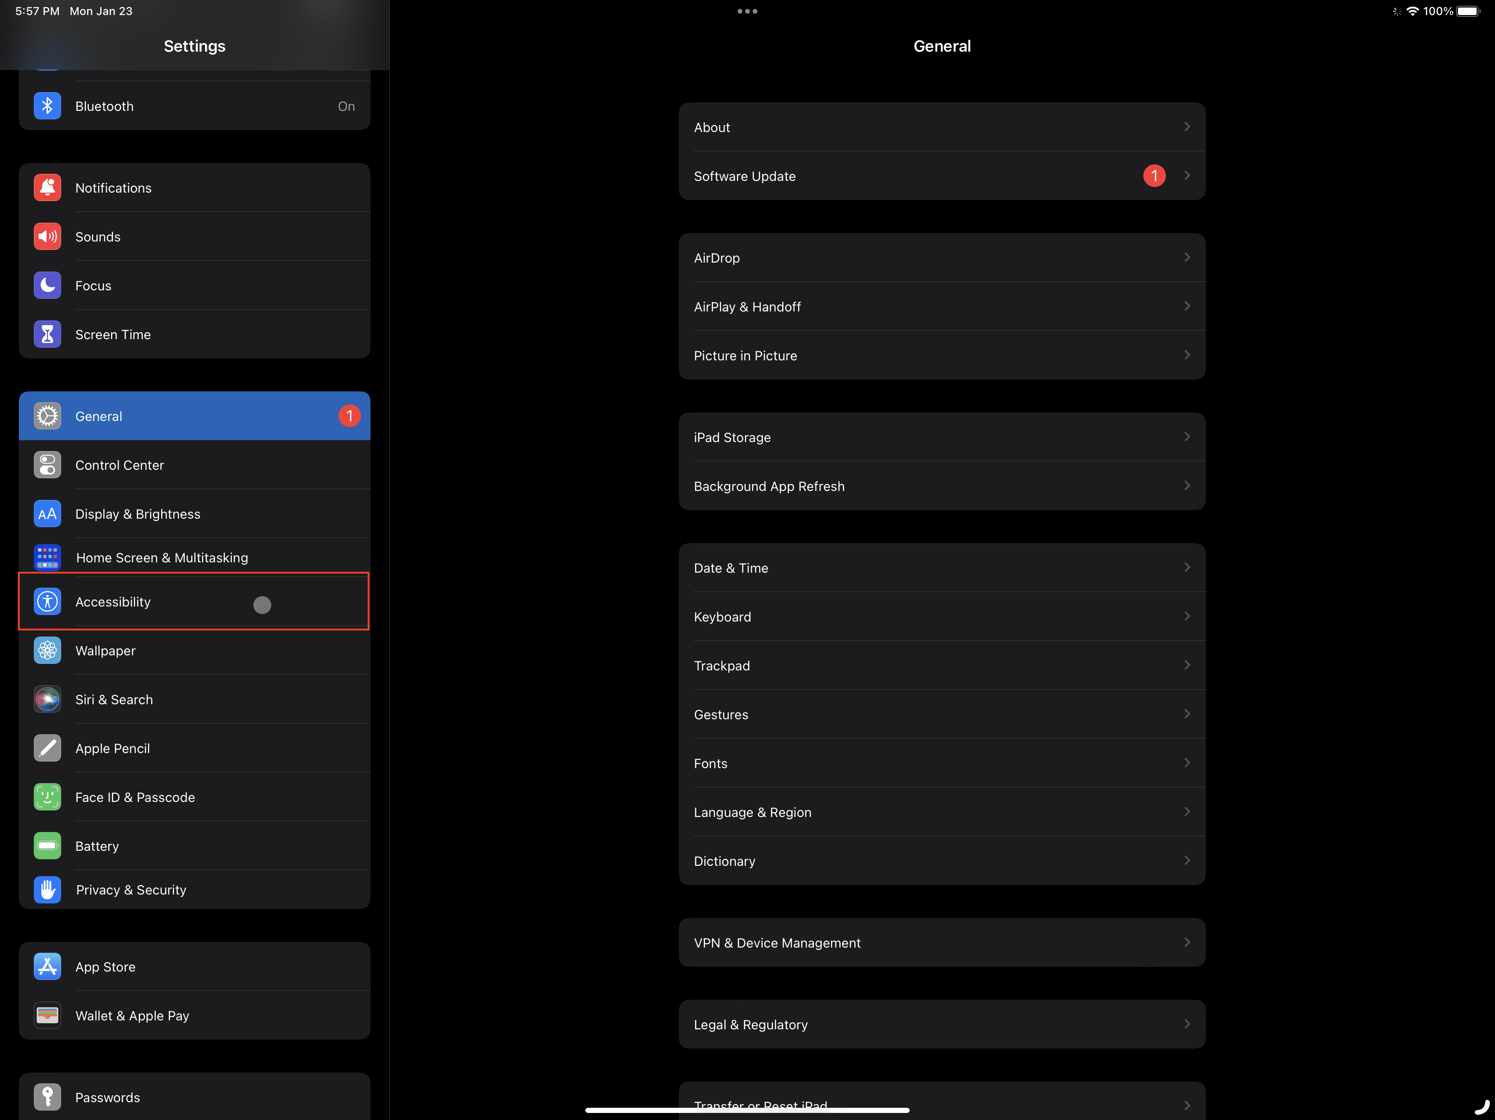Viewport: 1495px width, 1120px height.
Task: Tap the Privacy & Security hand icon
Action: [x=47, y=890]
